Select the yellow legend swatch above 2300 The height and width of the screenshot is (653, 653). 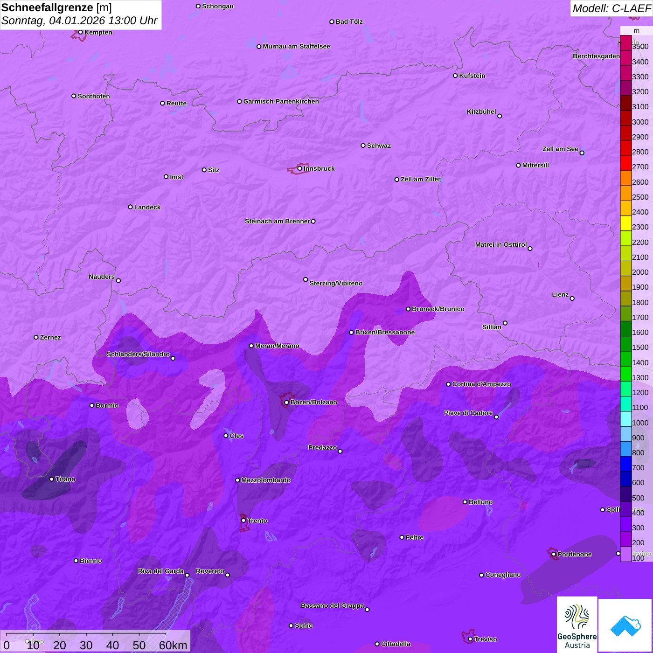pos(626,223)
